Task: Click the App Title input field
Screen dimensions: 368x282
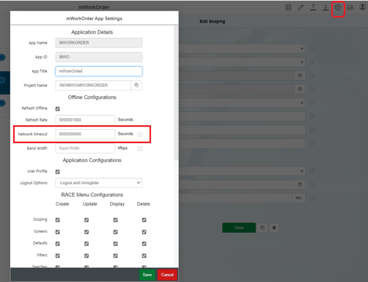Action: click(98, 71)
